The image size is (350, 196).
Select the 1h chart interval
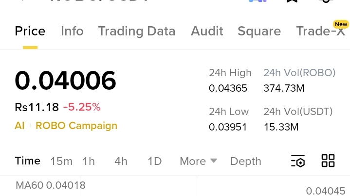(x=89, y=161)
